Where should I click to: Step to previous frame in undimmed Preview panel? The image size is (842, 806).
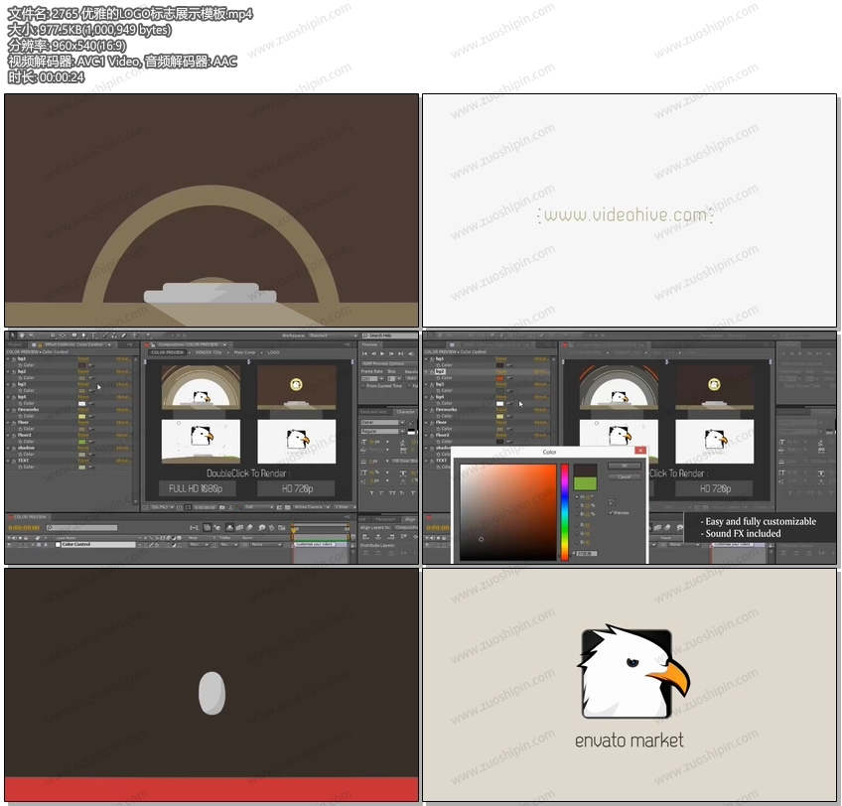pyautogui.click(x=373, y=354)
